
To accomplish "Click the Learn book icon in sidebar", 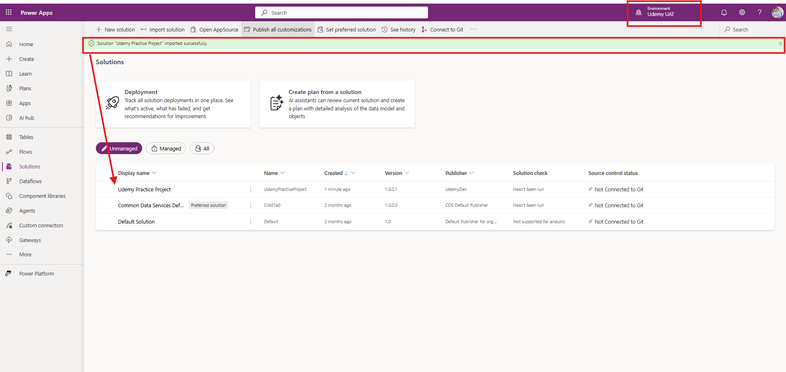I will (x=9, y=74).
